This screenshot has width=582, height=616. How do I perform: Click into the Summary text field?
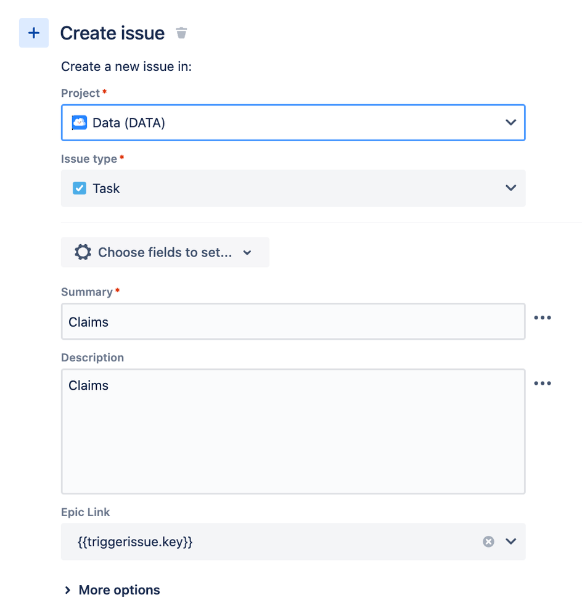293,321
